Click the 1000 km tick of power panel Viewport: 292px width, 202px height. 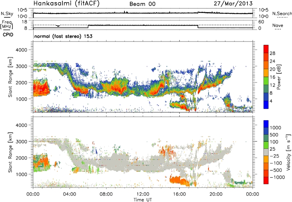tap(21, 99)
